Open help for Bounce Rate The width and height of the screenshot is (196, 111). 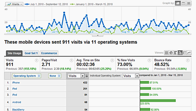[x=188, y=60]
